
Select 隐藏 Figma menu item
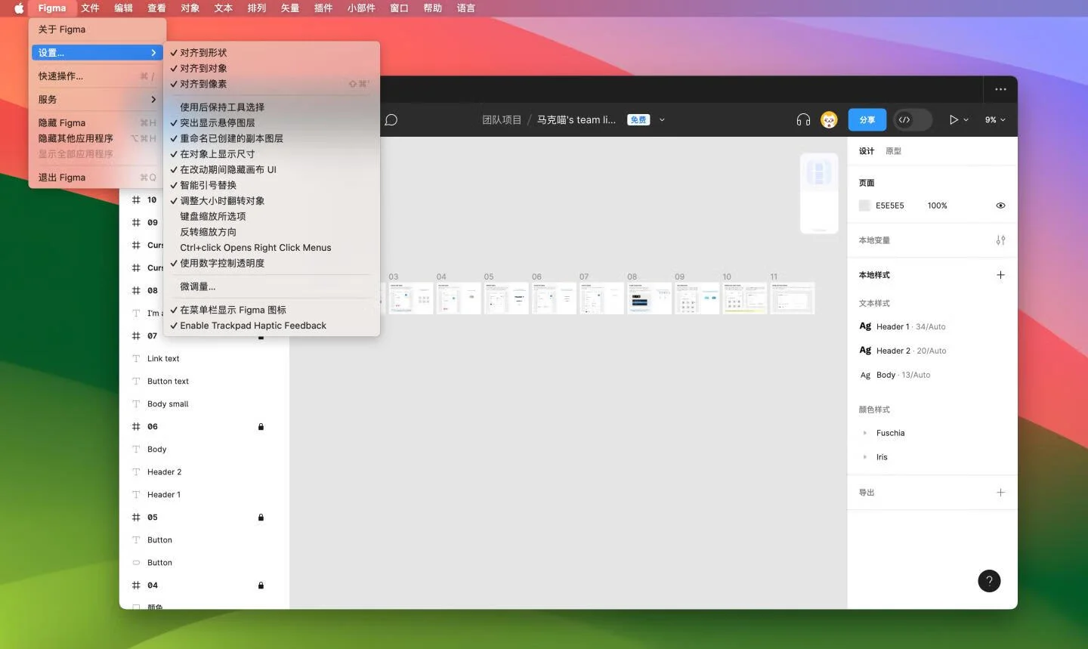tap(97, 123)
